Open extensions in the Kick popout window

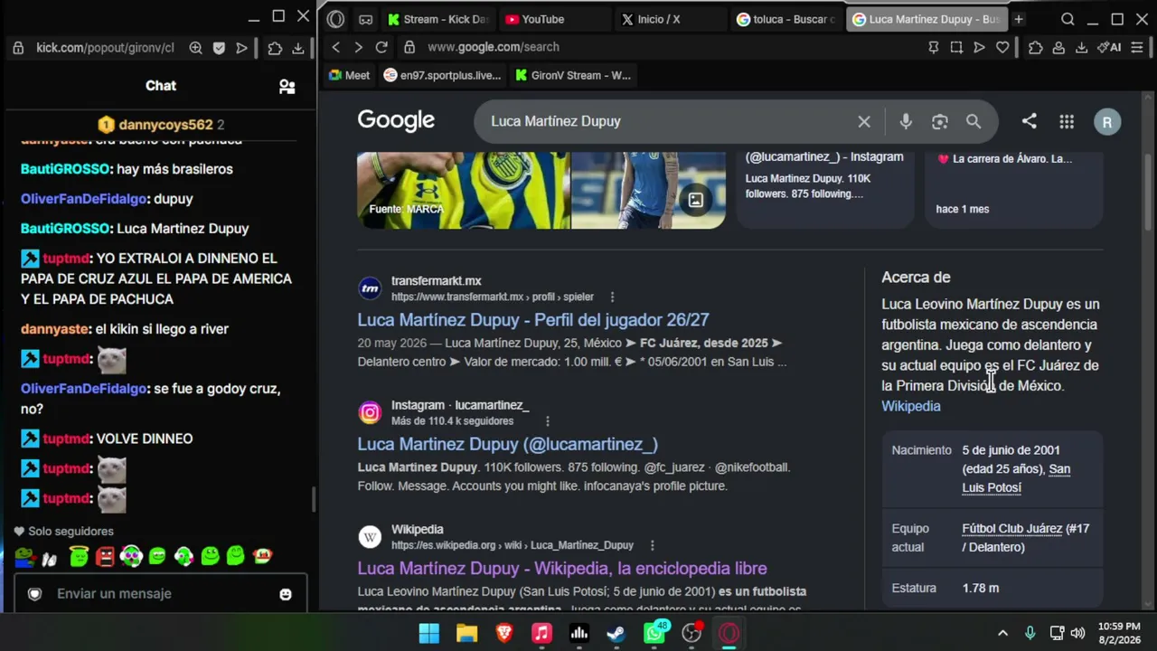pyautogui.click(x=275, y=48)
